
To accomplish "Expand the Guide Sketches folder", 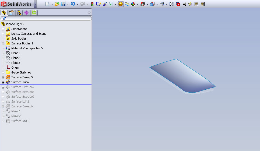I will click(x=3, y=73).
